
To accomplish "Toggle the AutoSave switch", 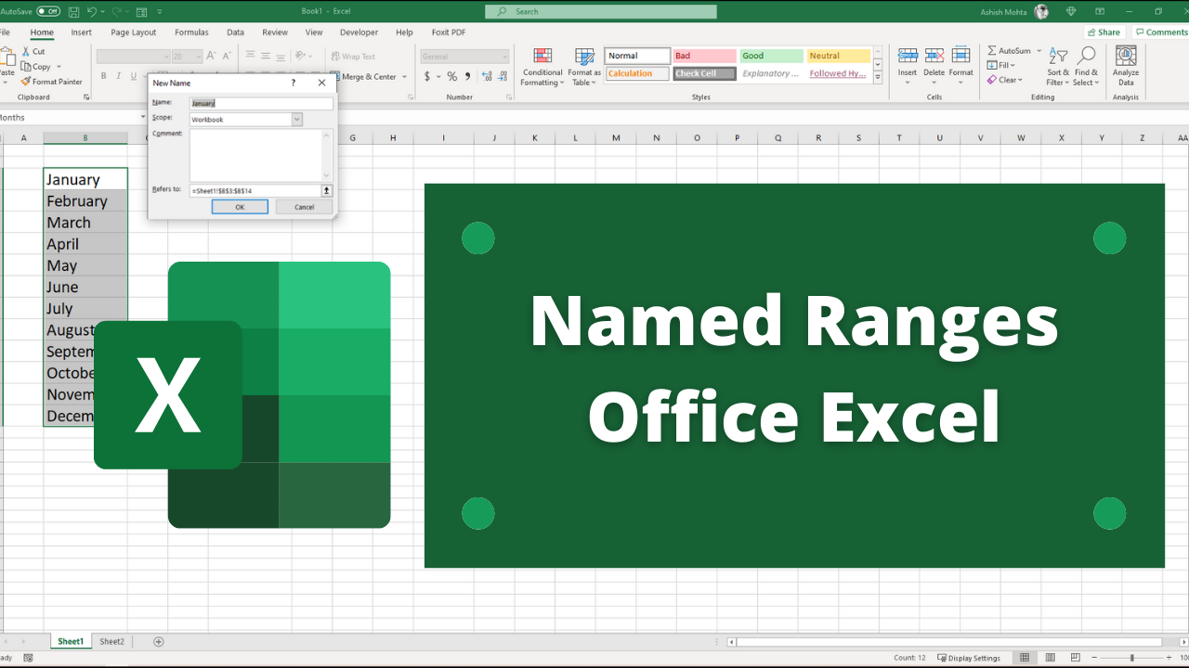I will coord(48,11).
